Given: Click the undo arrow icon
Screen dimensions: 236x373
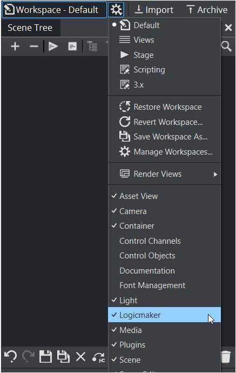Looking at the screenshot, I should [10, 357].
